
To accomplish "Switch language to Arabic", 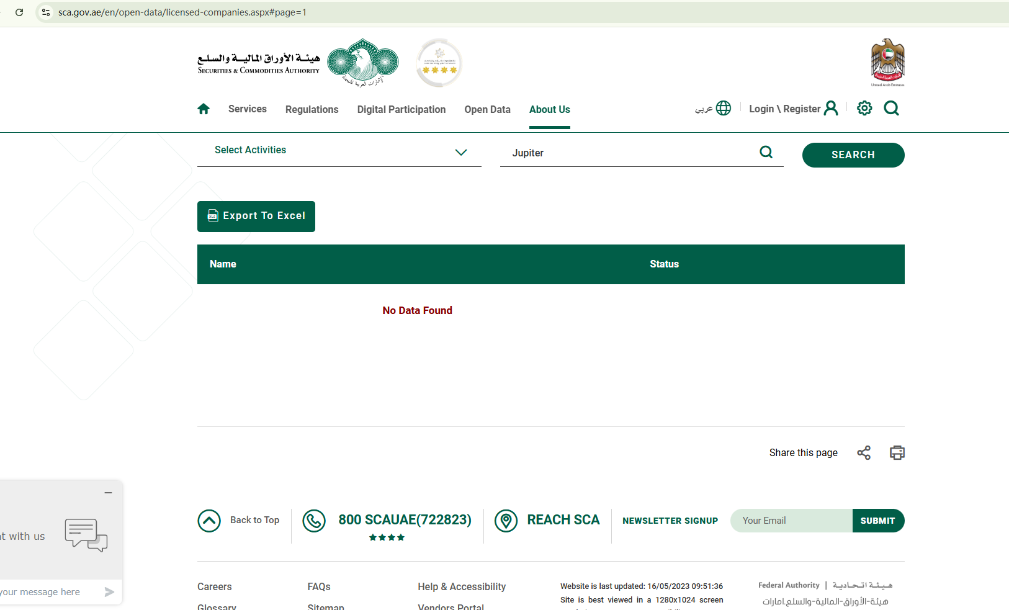I will [x=713, y=109].
